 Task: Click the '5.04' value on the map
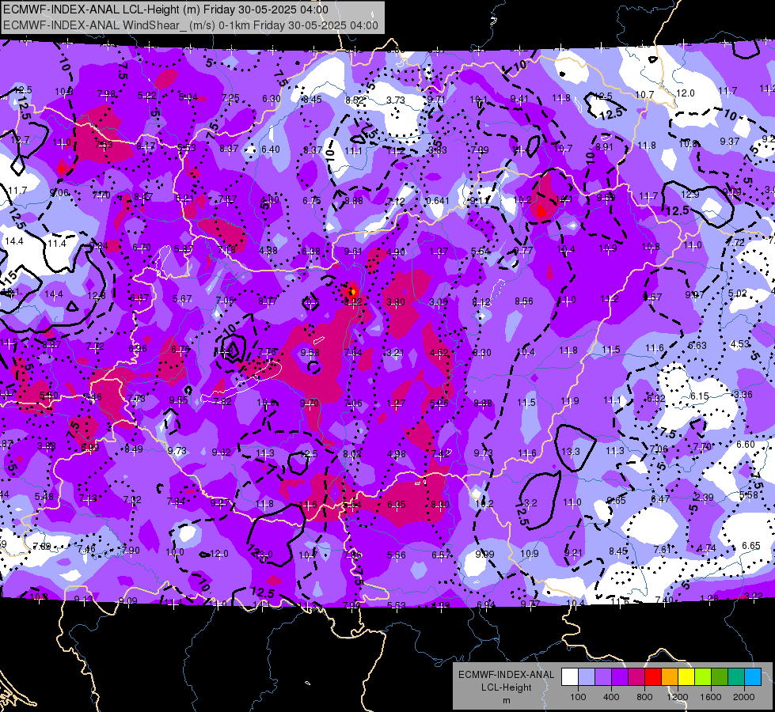click(188, 97)
